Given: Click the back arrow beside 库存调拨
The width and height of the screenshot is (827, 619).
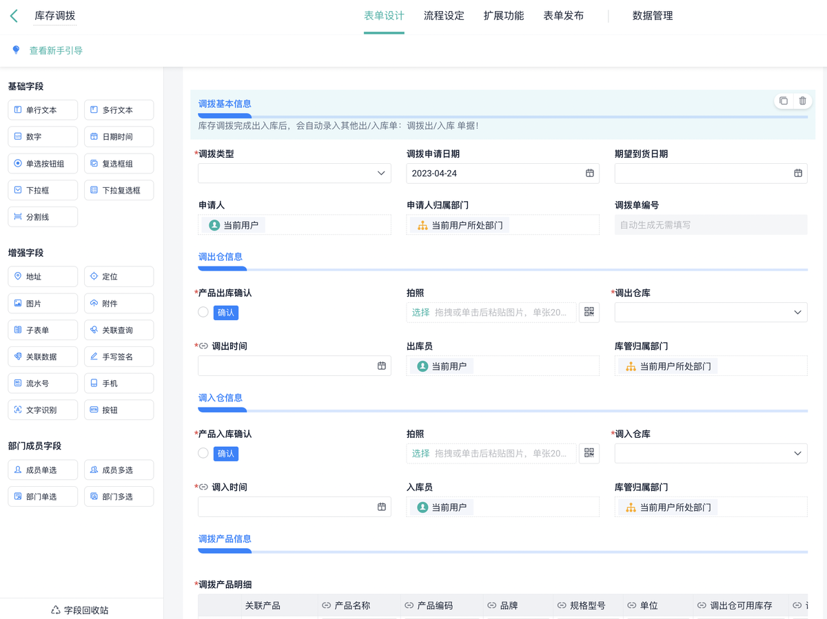Looking at the screenshot, I should (x=14, y=16).
